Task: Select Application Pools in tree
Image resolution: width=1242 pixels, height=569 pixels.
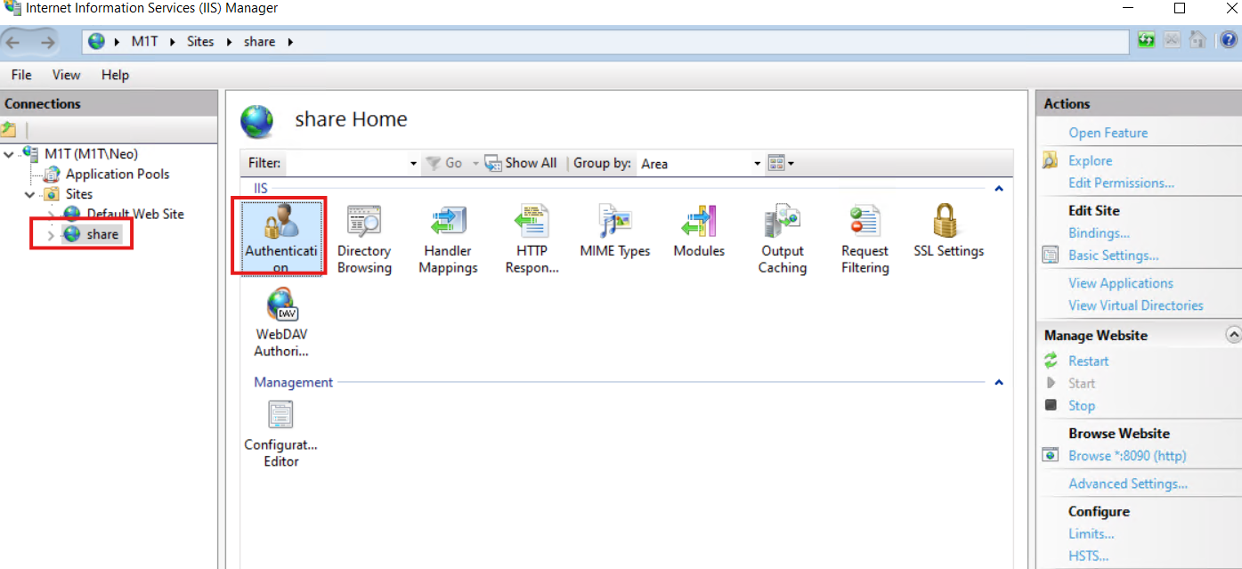Action: coord(118,175)
